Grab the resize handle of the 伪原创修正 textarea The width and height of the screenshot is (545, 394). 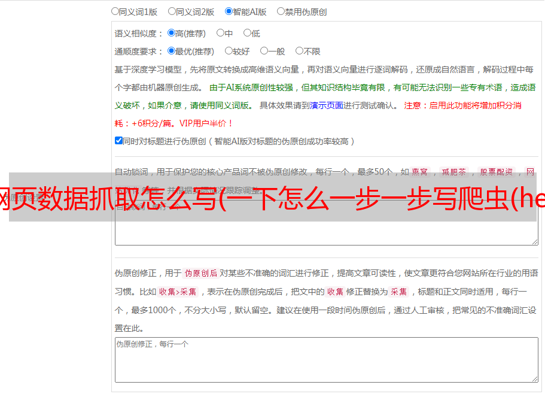point(535,380)
